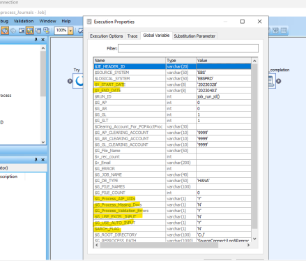Click the 'EBSPRD' value of $LOGICAL_SYSTEM
The image size is (306, 261).
click(x=205, y=79)
